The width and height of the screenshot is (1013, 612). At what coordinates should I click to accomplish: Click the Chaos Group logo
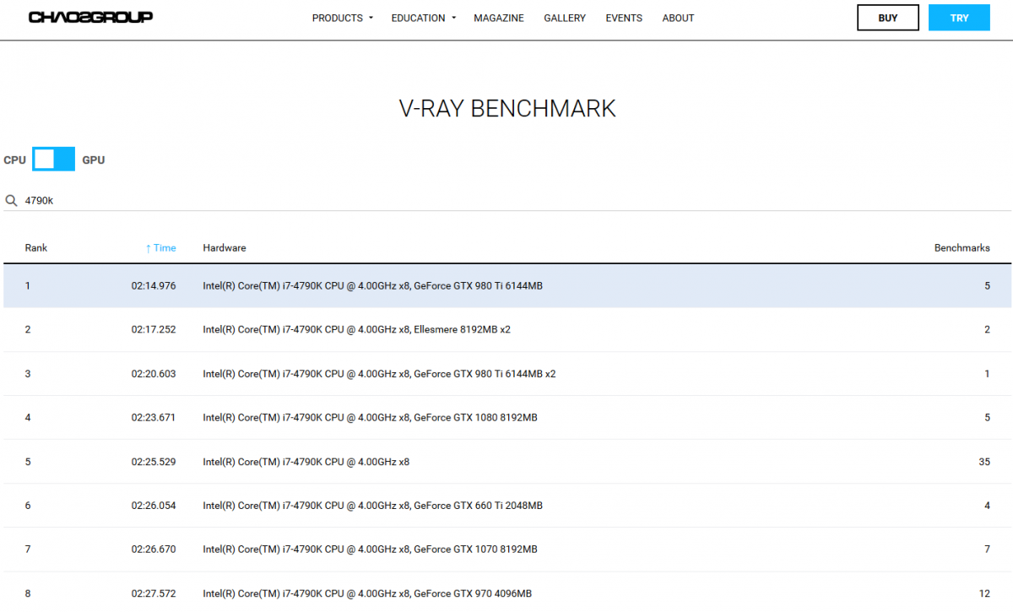[x=90, y=17]
